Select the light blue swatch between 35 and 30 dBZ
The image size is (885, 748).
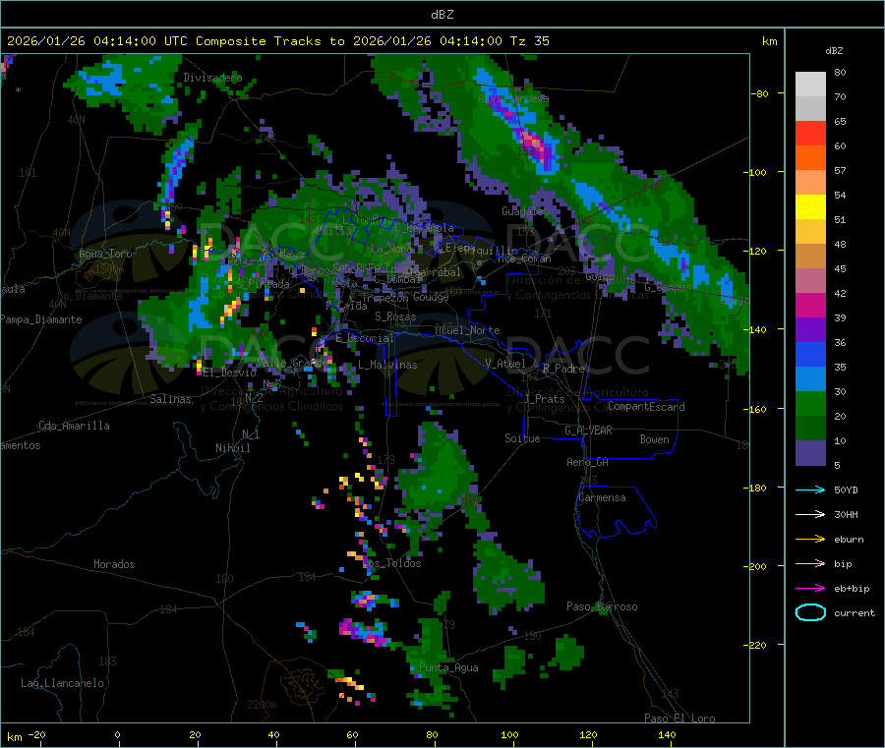pyautogui.click(x=810, y=379)
